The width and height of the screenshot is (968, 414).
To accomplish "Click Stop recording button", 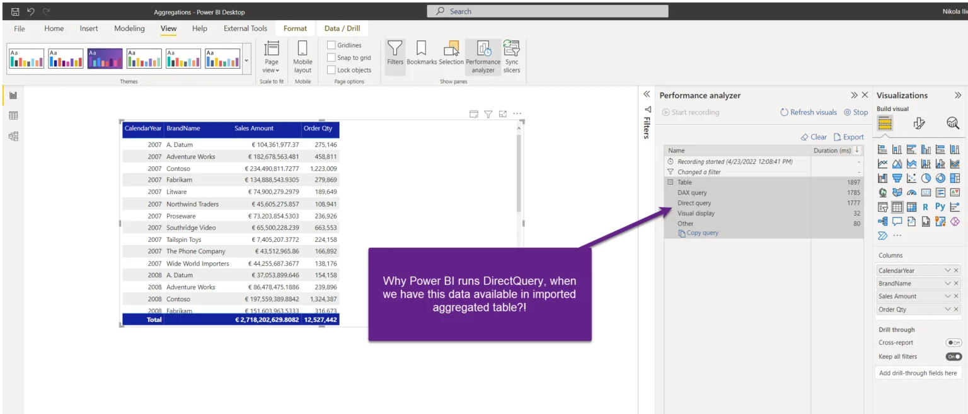I will 856,112.
